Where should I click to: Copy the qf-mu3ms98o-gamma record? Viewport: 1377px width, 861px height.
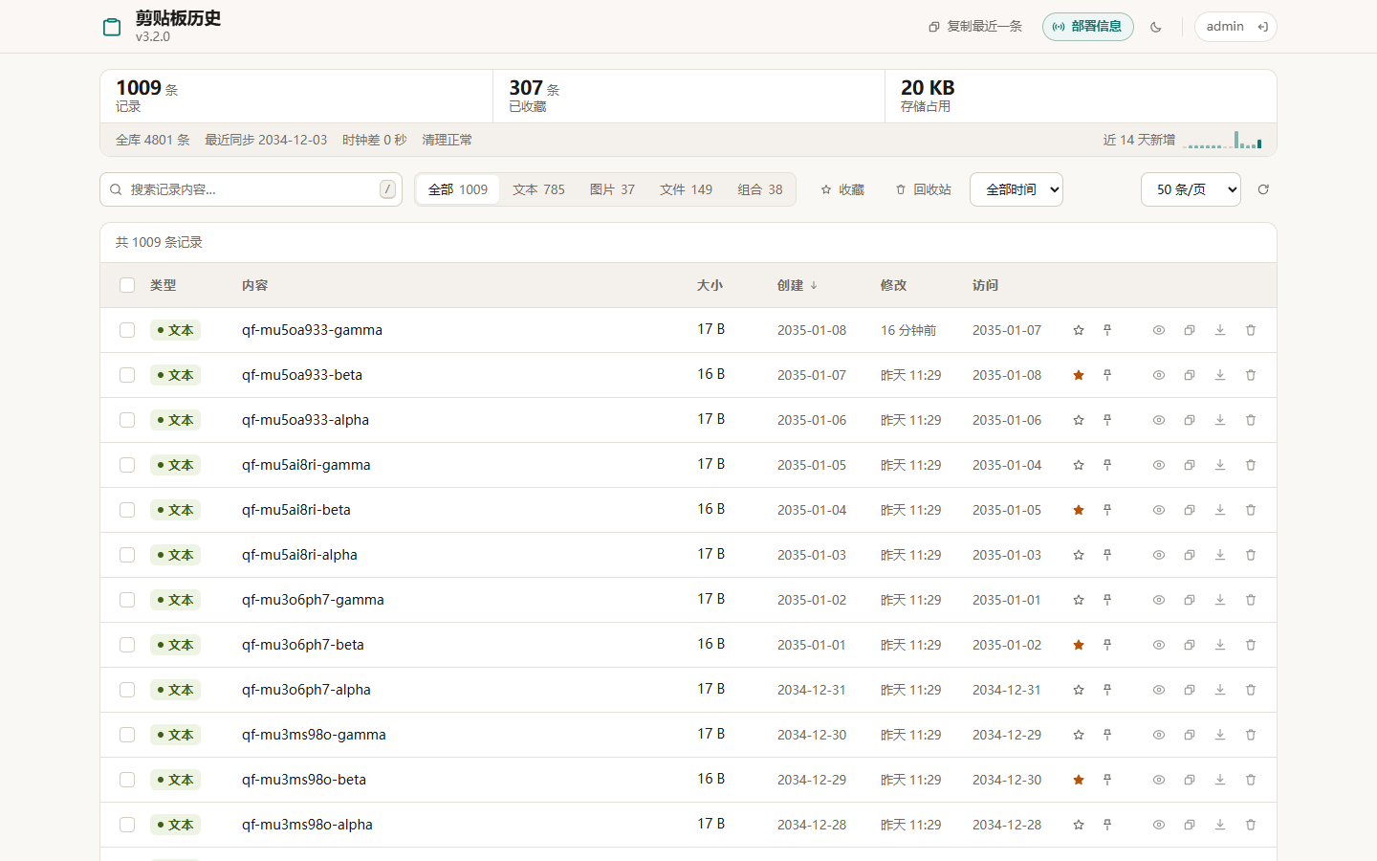tap(1190, 735)
